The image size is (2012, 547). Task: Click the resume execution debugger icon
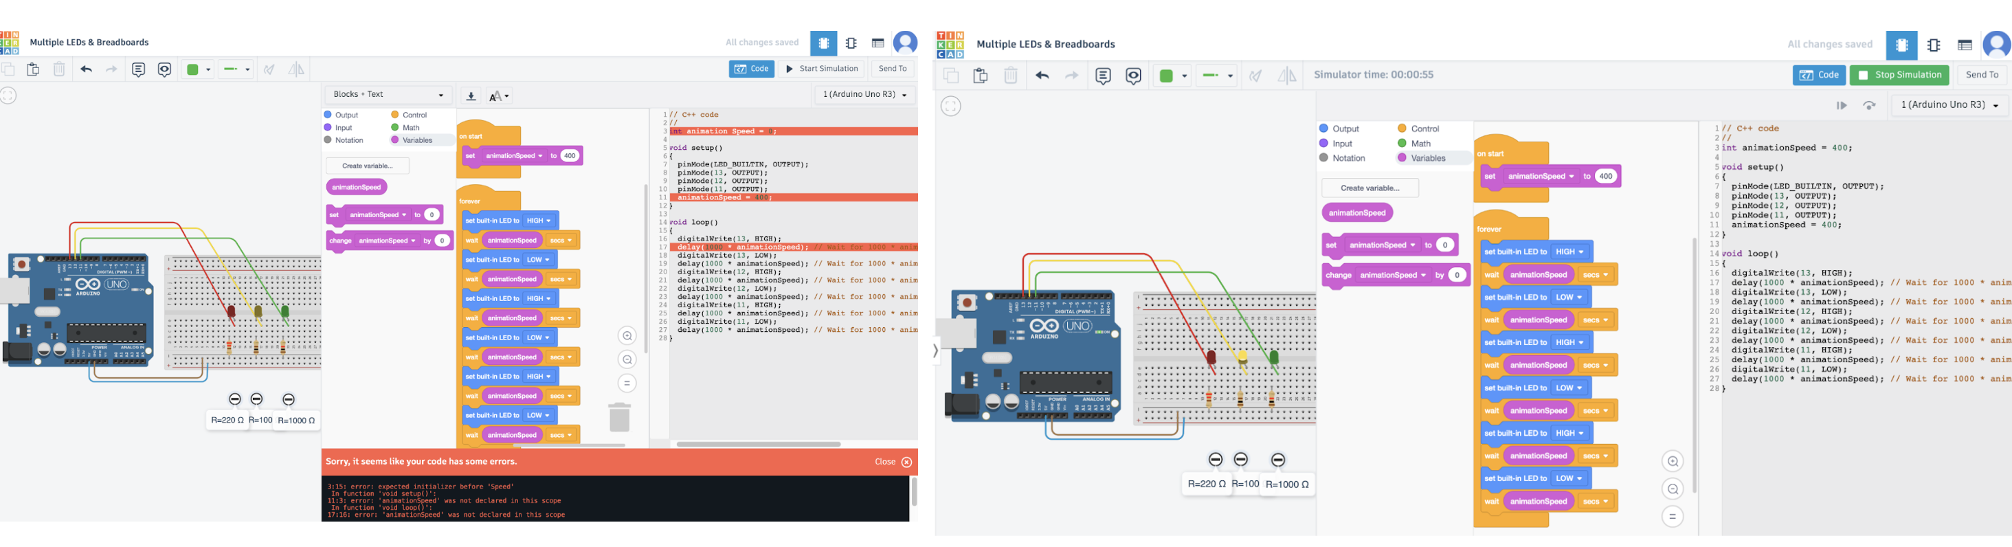click(x=1841, y=106)
